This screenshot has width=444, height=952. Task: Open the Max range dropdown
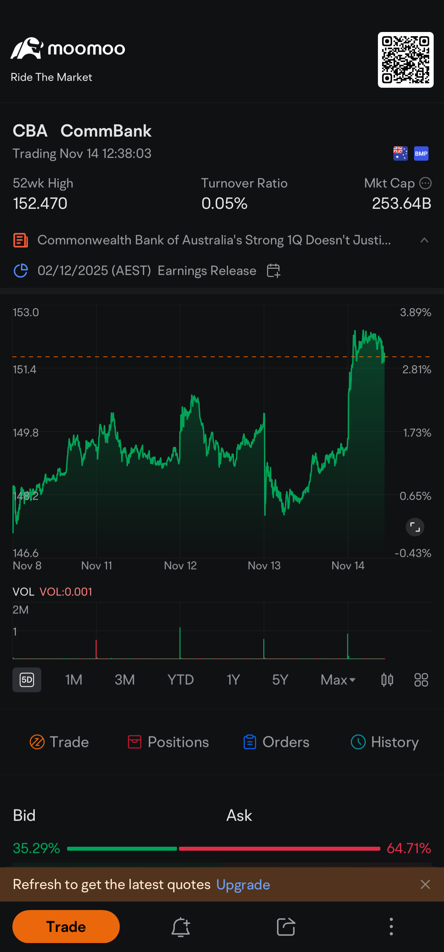(338, 680)
